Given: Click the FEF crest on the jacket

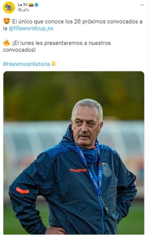Looking at the screenshot, I should [x=107, y=170].
